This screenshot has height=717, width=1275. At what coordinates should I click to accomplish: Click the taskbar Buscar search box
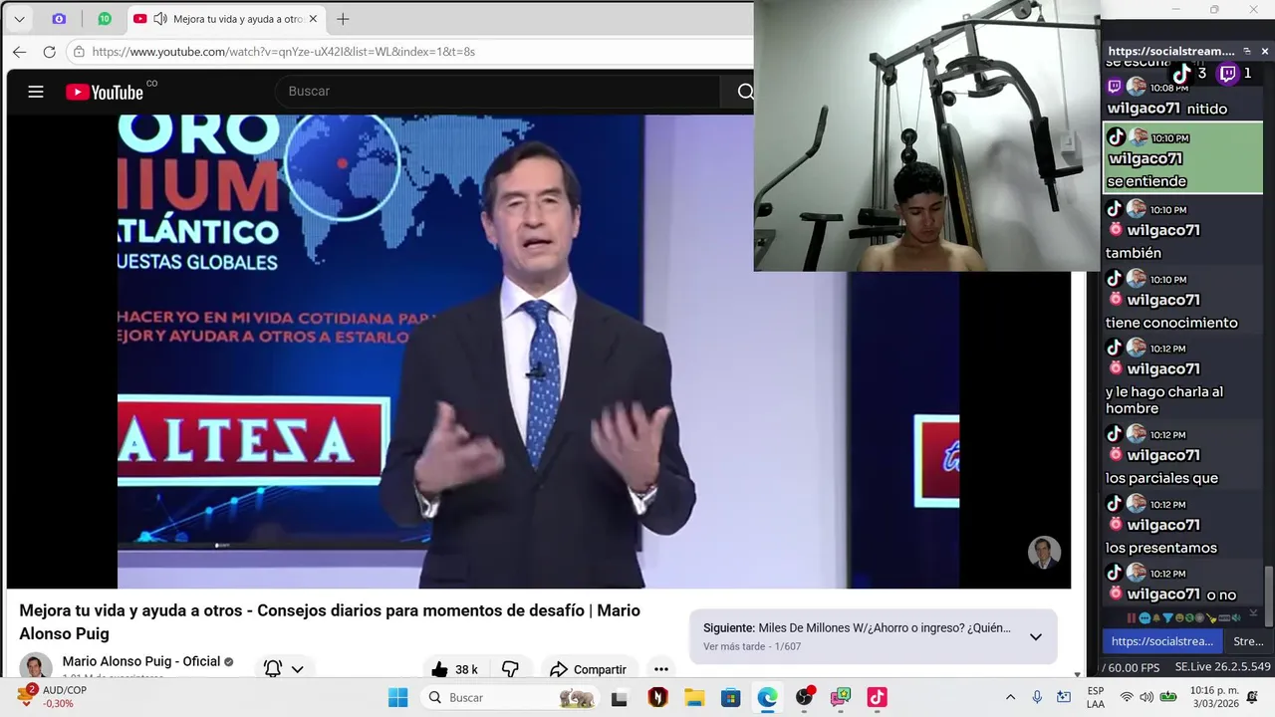[x=508, y=697]
